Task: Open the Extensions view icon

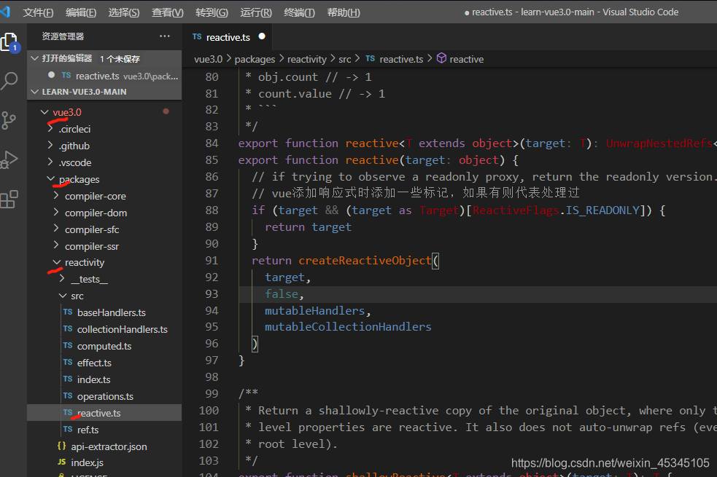Action: click(x=9, y=200)
